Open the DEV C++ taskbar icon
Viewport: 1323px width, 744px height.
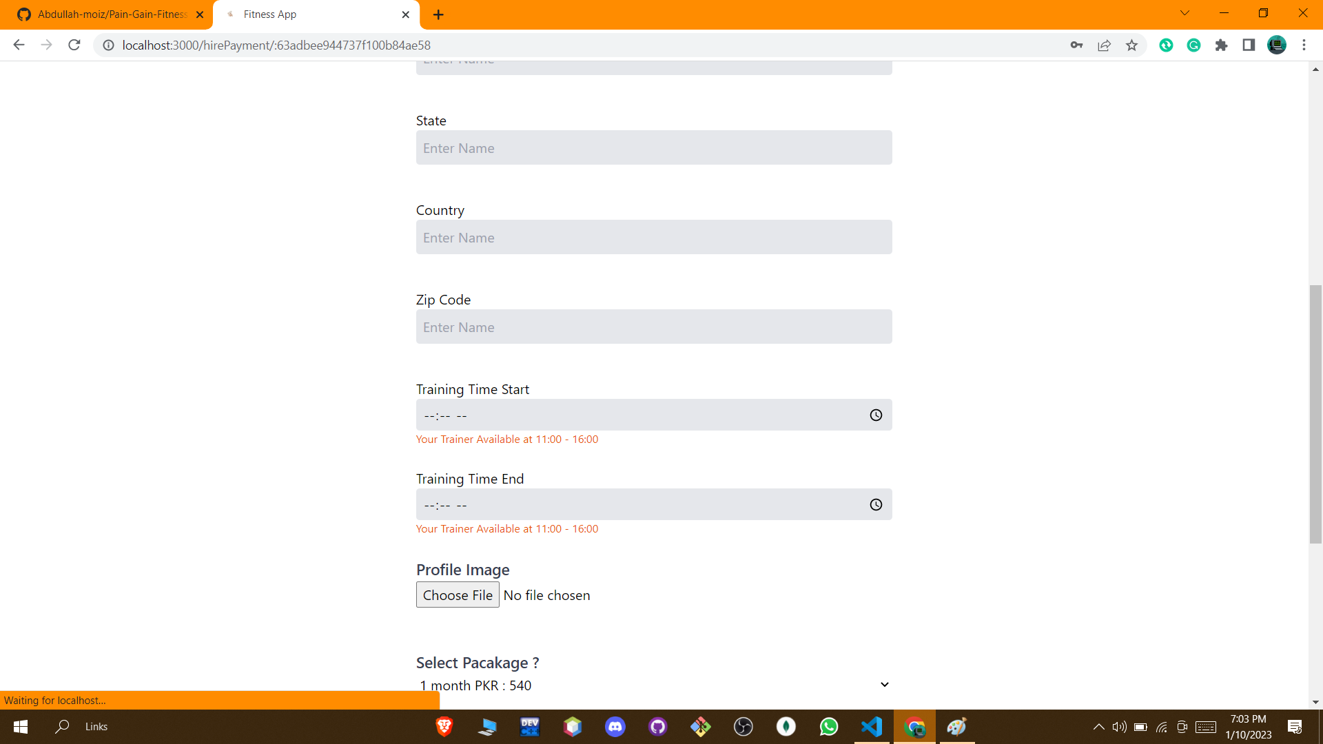[x=530, y=727]
